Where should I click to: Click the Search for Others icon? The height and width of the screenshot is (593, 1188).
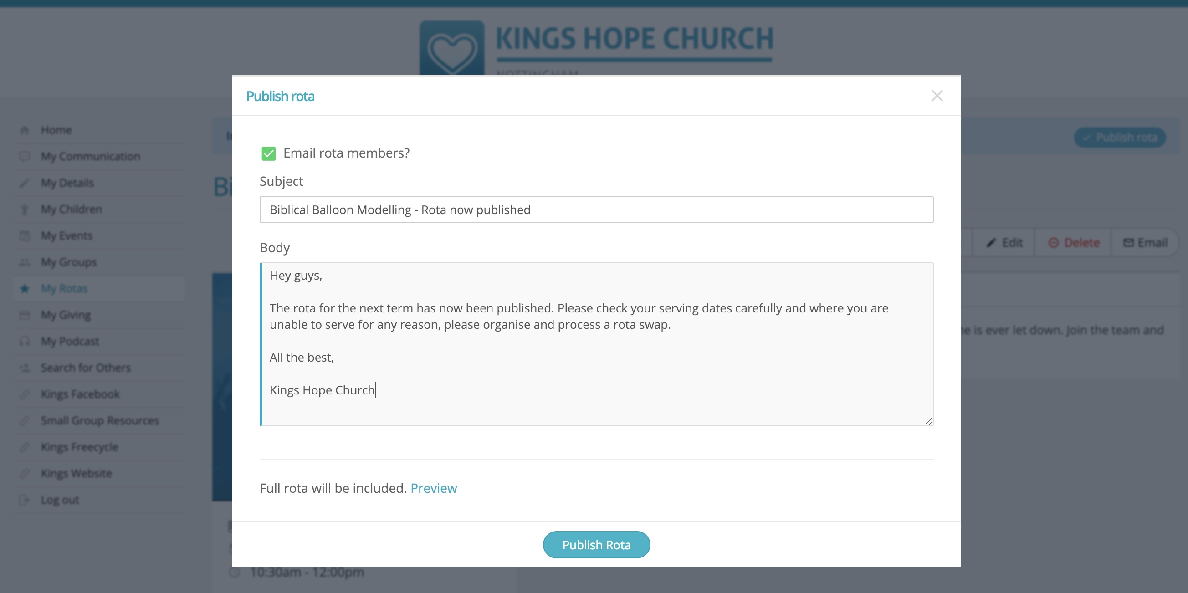(x=25, y=367)
